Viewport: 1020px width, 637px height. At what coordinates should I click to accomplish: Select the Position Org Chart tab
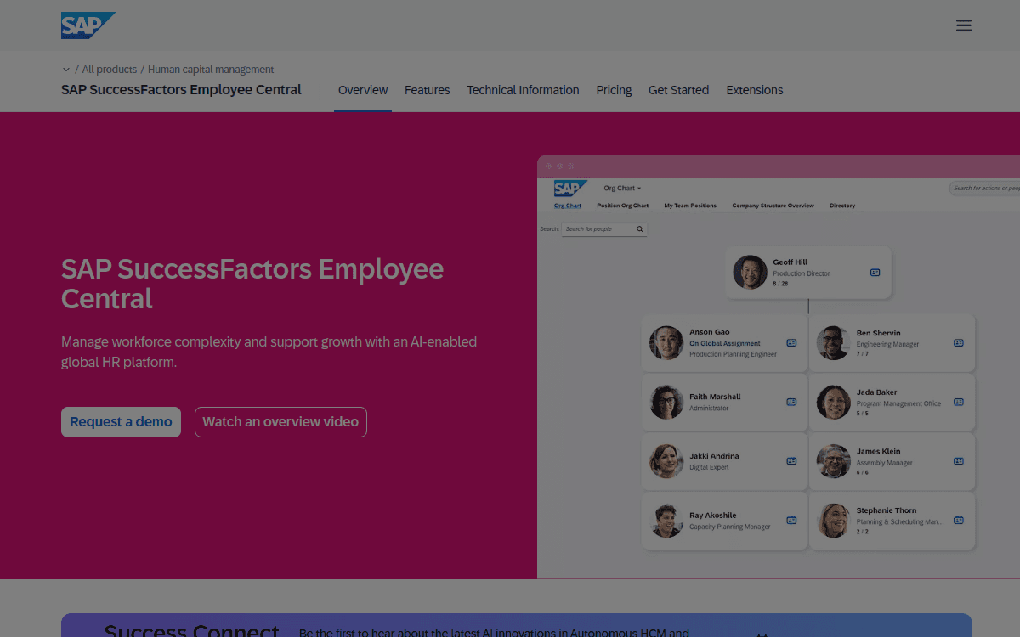click(622, 206)
